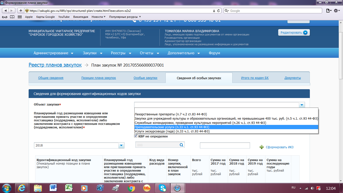The width and height of the screenshot is (343, 193).
Task: Reload the page with the refresh icon
Action: coord(219,11)
